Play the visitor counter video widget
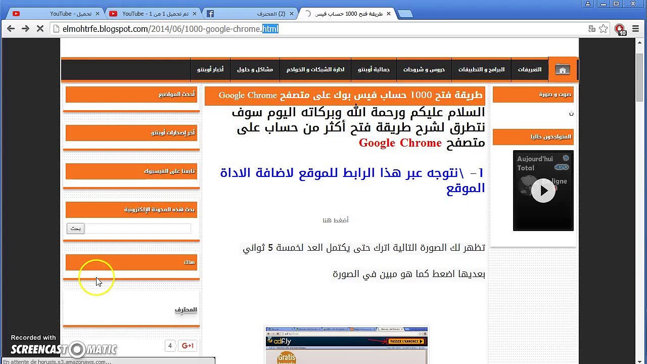Screen dimensions: 647x364 [543, 191]
